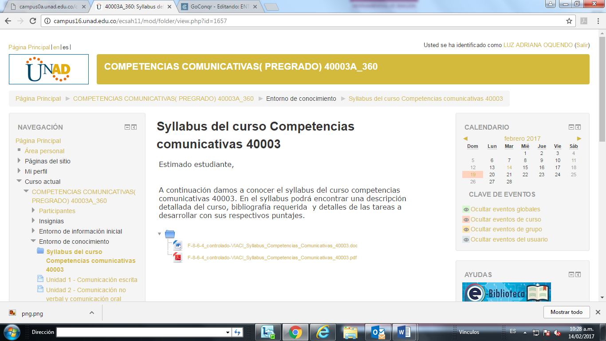Open Microsoft Word from the taskbar
Image resolution: width=606 pixels, height=341 pixels.
pyautogui.click(x=404, y=332)
